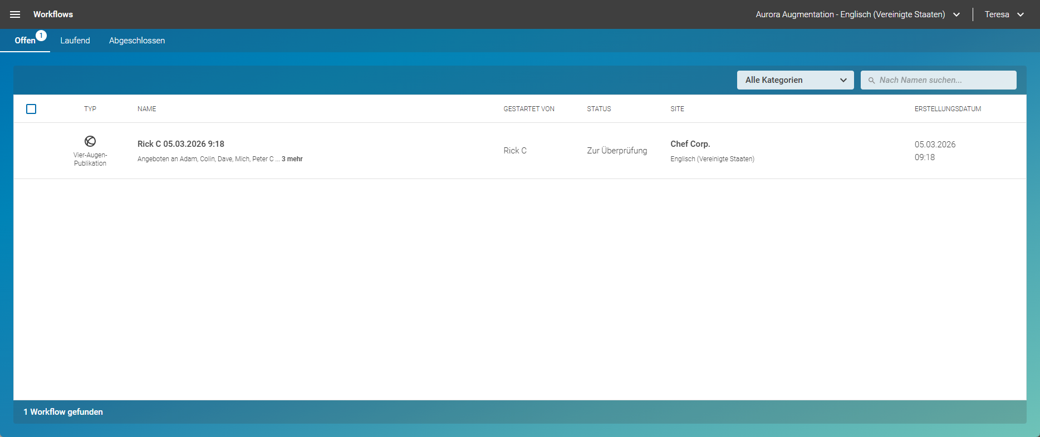This screenshot has height=437, width=1040.
Task: Open the Alle Kategorien dropdown
Action: coord(795,80)
